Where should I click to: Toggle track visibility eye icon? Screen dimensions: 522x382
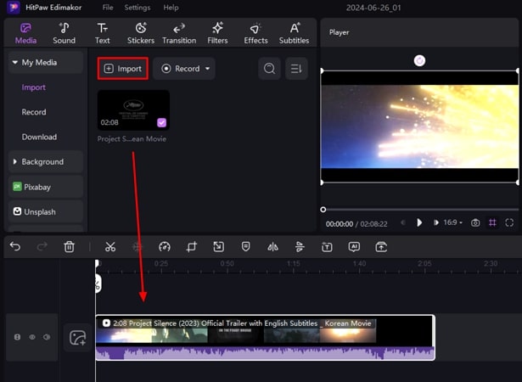click(32, 337)
